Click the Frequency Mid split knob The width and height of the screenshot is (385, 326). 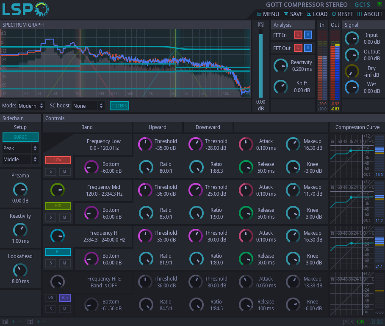[58, 190]
